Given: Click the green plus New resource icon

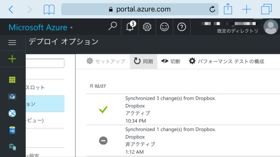Looking at the screenshot, I should [x=12, y=59].
